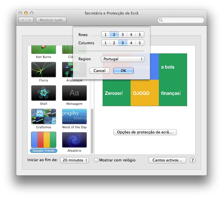Set Columns to 3
223x198 pixels.
pyautogui.click(x=123, y=43)
